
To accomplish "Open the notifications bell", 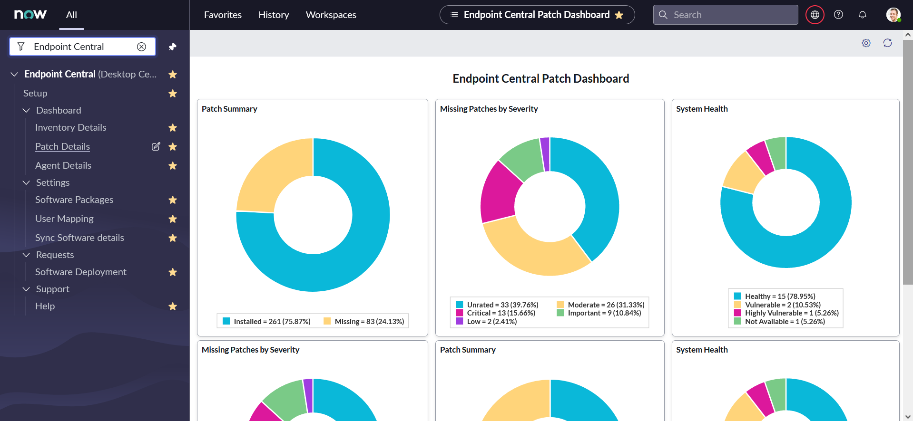I will coord(862,15).
